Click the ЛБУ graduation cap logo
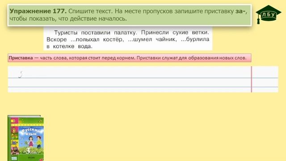This screenshot has width=286, height=161. (x=268, y=14)
